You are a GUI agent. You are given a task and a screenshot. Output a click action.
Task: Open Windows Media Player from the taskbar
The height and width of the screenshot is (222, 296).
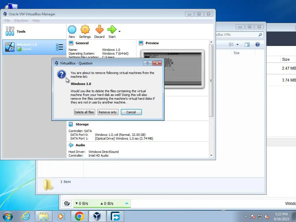pos(61,216)
